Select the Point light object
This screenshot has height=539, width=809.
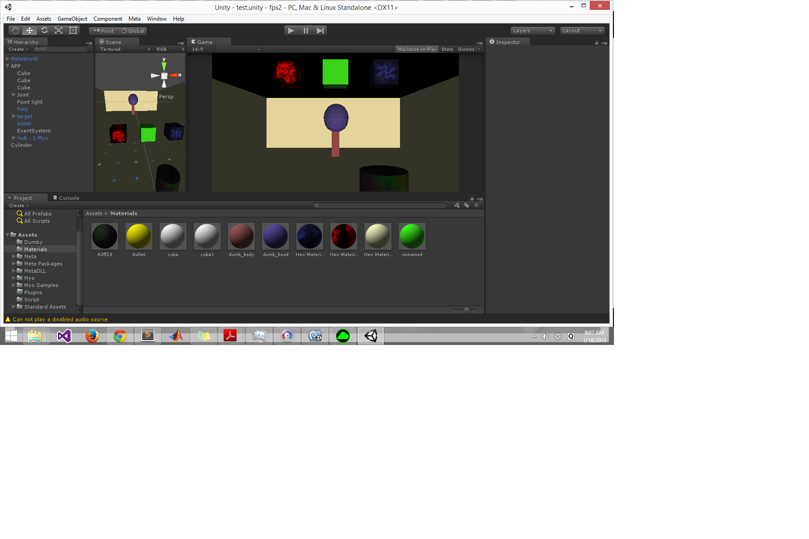point(30,102)
